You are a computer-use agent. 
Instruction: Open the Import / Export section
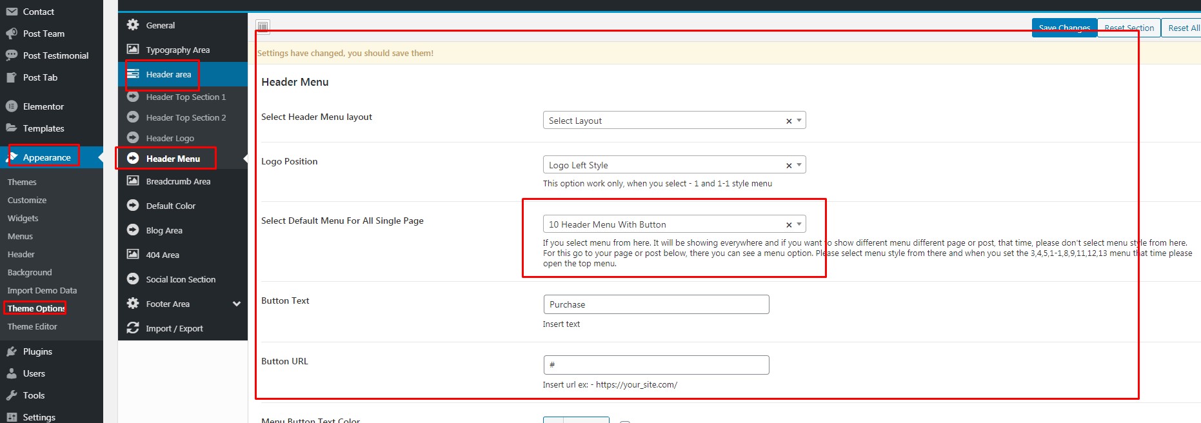click(183, 328)
